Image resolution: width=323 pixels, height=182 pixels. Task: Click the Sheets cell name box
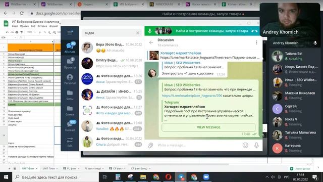click(8, 37)
